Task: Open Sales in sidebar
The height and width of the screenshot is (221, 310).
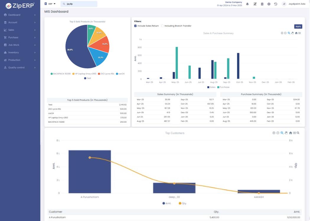Action: [11, 30]
